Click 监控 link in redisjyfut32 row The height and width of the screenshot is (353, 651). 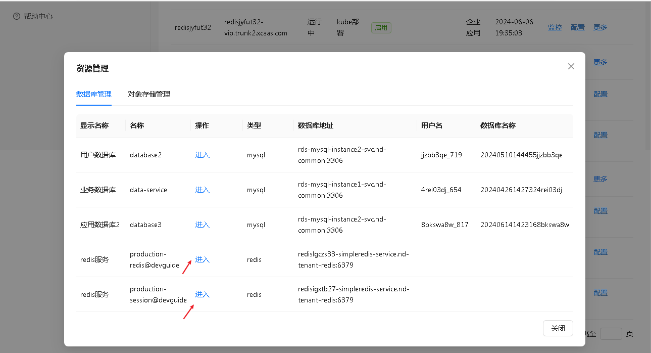555,27
